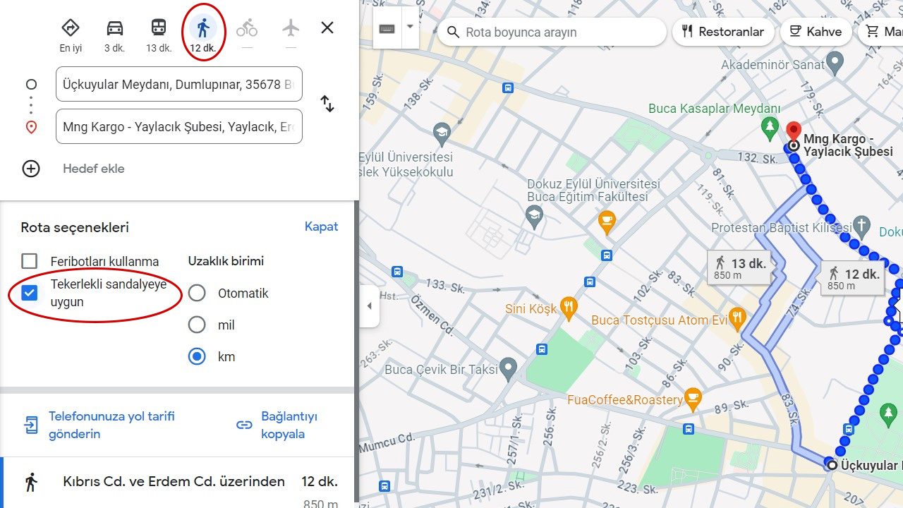Select 'mil' distance unit

[197, 325]
